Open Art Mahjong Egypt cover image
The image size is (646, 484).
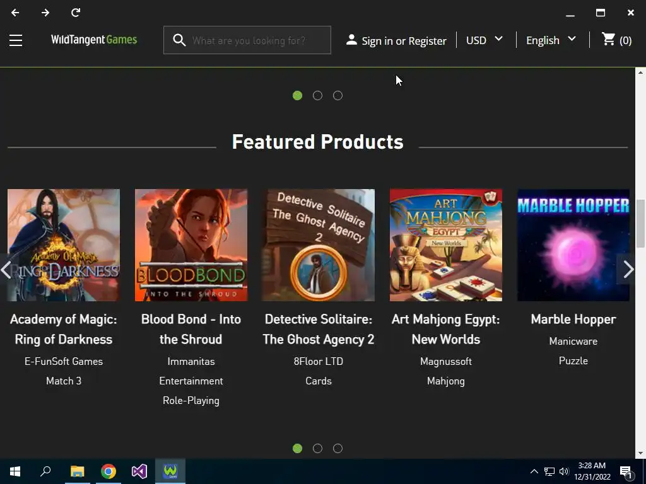446,245
